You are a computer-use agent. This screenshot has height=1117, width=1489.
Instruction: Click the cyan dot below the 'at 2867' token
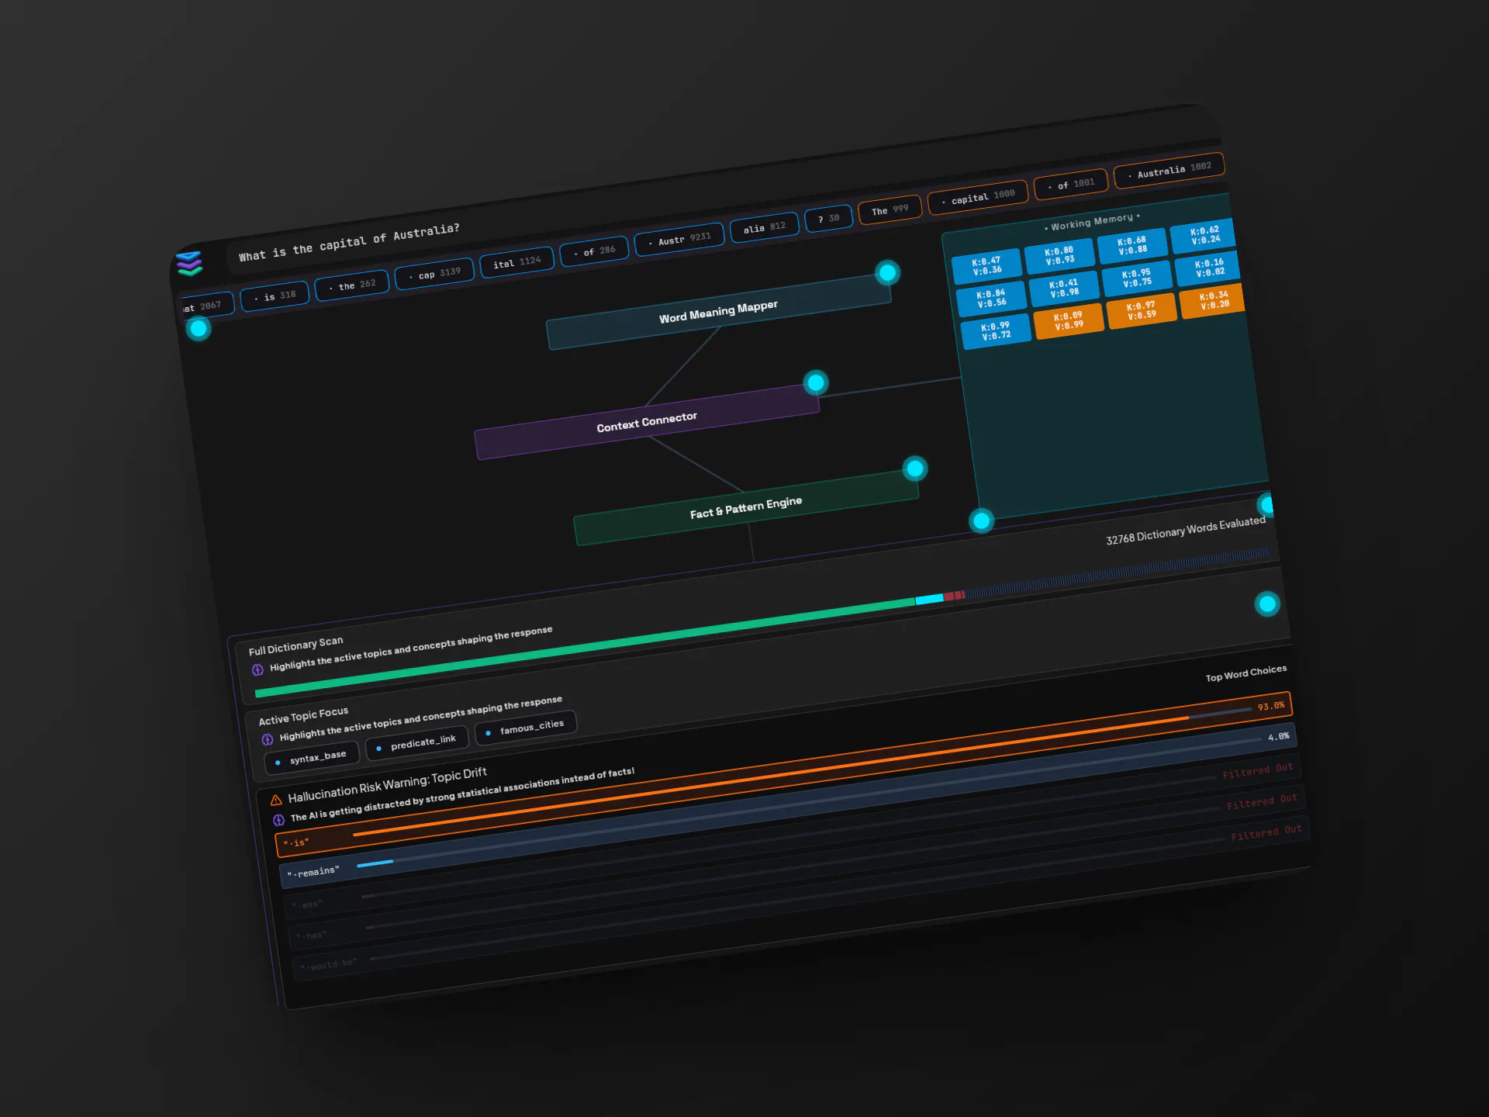(x=199, y=329)
